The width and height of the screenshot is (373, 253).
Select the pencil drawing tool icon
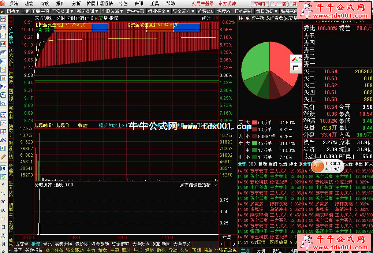[x=3, y=157]
